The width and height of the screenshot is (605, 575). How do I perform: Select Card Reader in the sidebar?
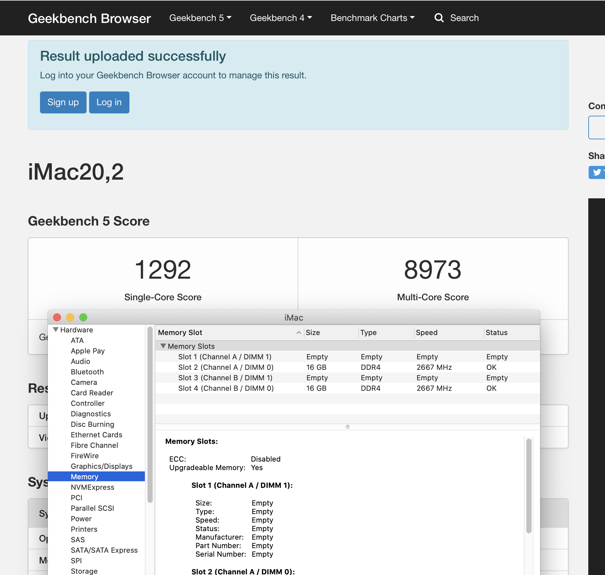92,393
